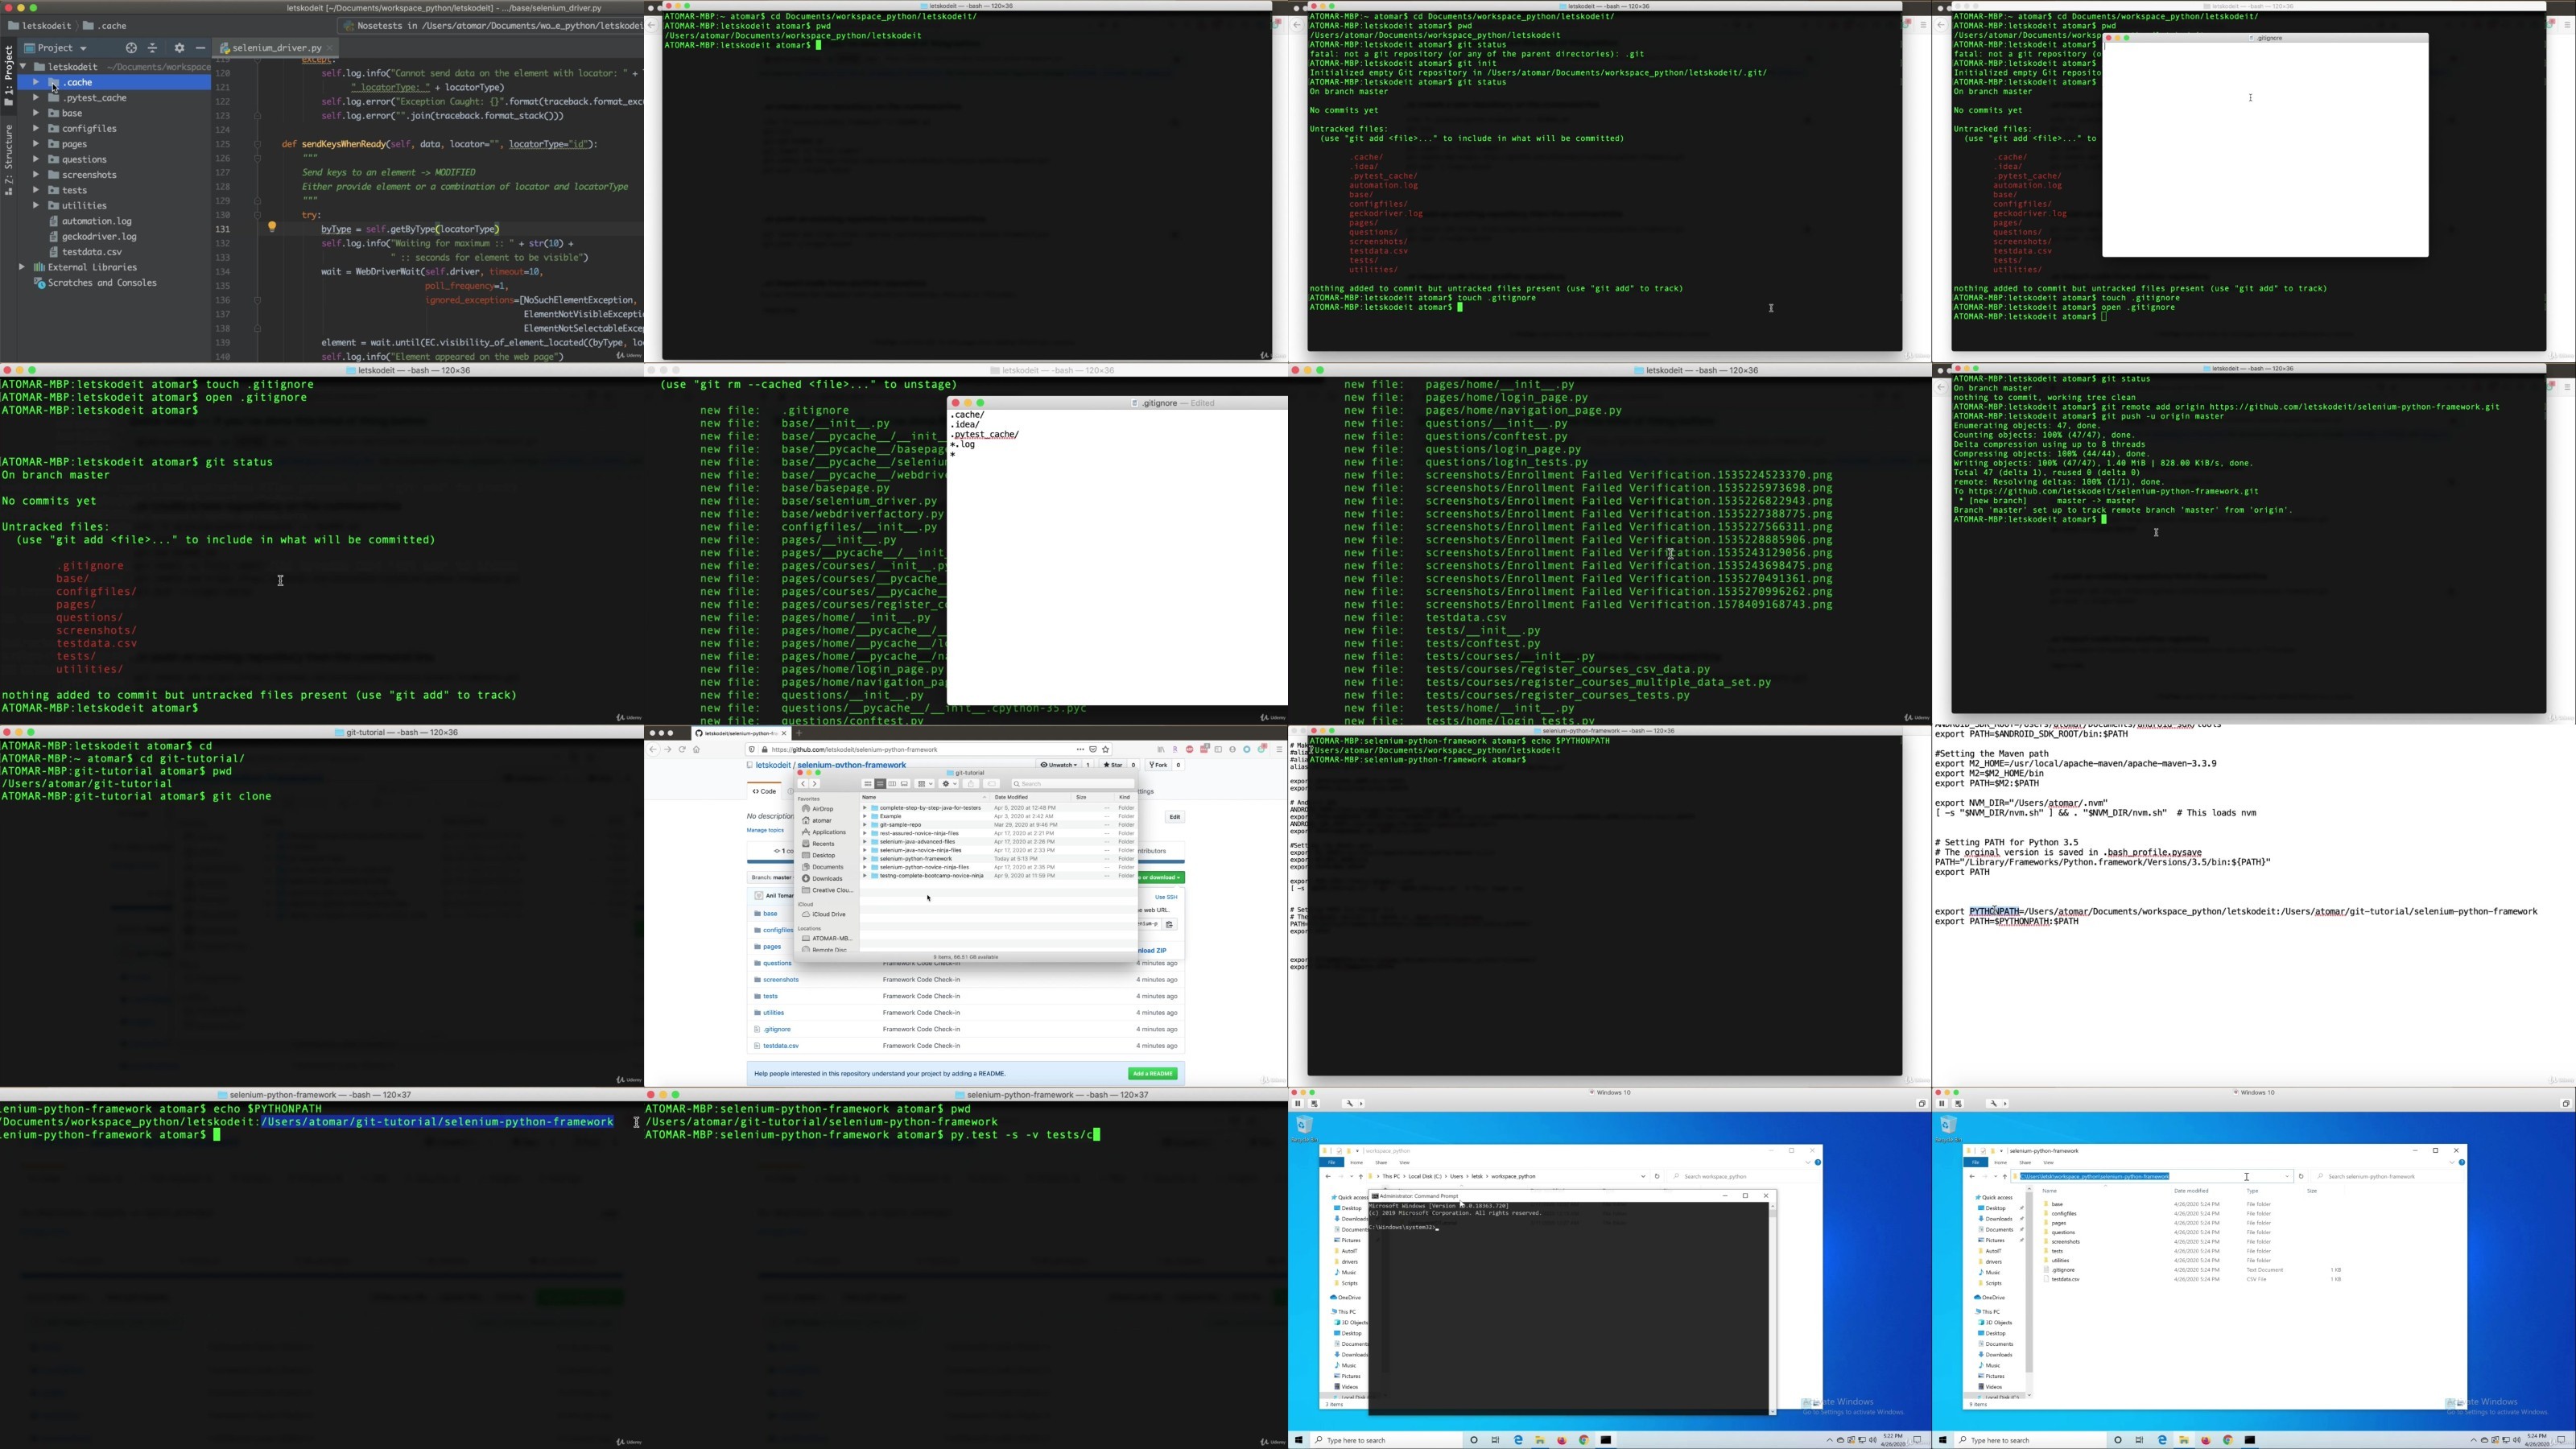Image resolution: width=2576 pixels, height=1449 pixels.
Task: Expand the .pytest_cache folder in PyCharm tree
Action: coord(36,98)
